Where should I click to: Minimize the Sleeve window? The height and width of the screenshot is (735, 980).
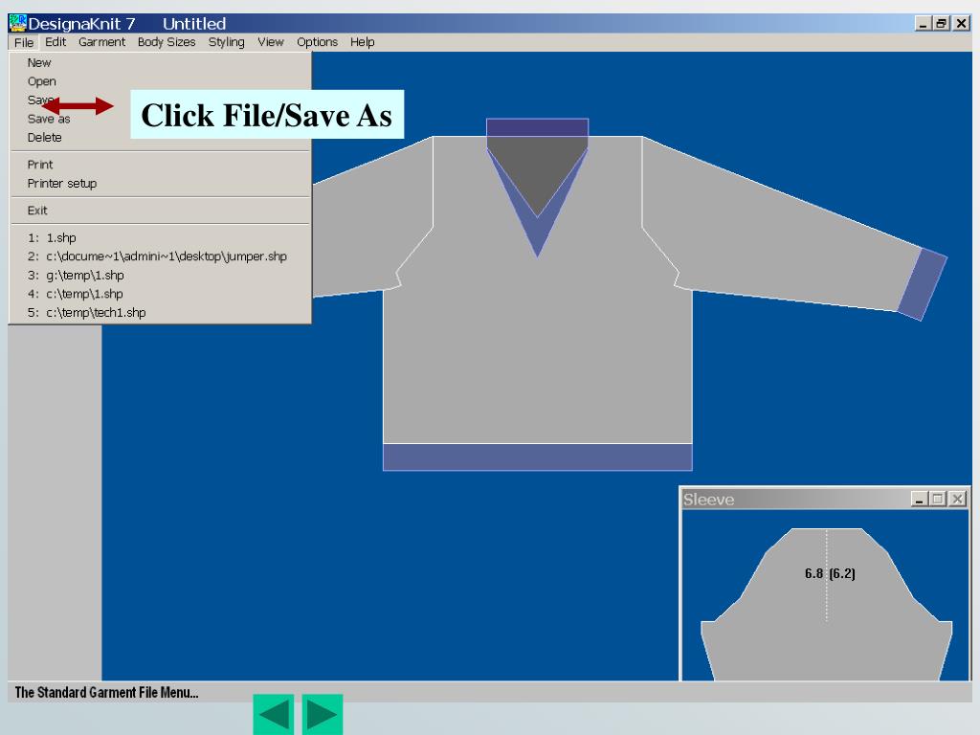(919, 499)
